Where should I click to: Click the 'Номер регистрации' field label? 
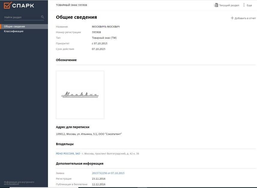pyautogui.click(x=68, y=32)
